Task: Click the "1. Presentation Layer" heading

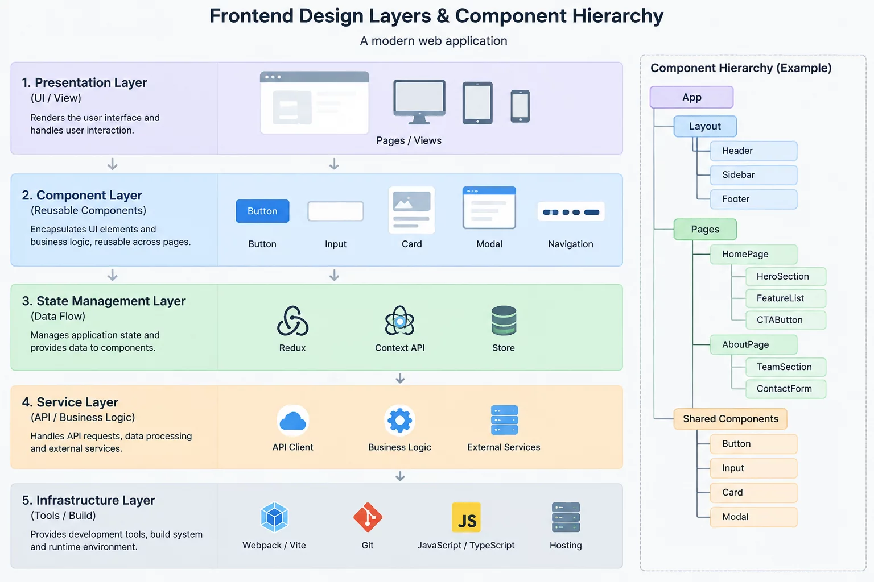Action: pyautogui.click(x=84, y=83)
